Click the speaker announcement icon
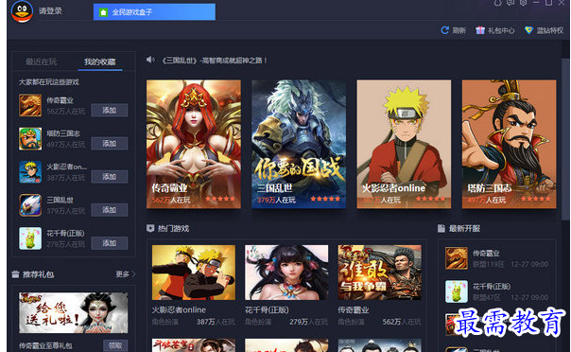Screen dimensions: 571x352 pos(150,60)
